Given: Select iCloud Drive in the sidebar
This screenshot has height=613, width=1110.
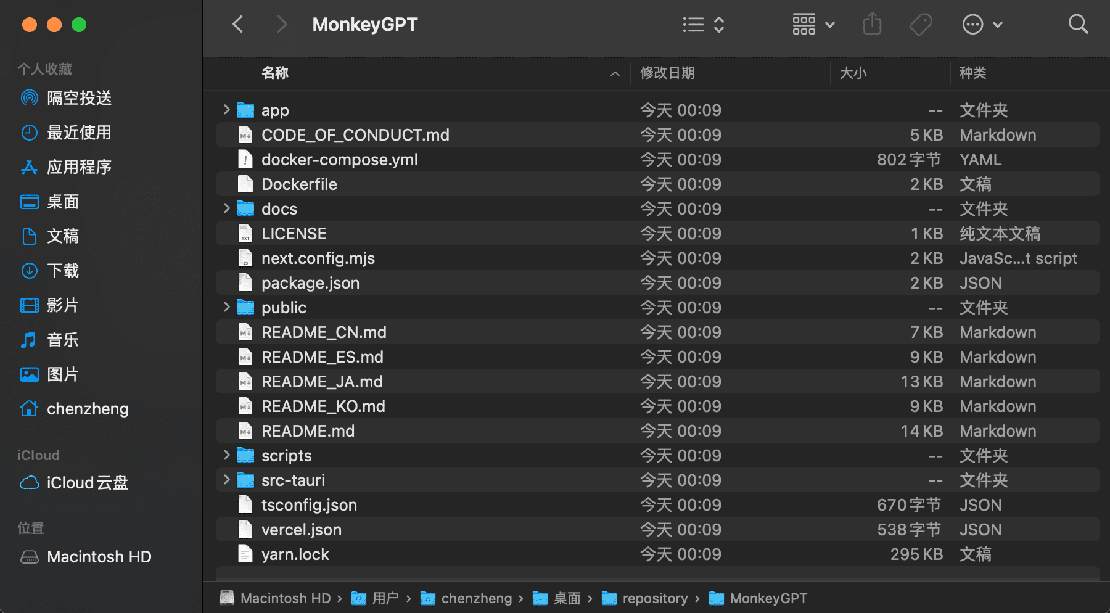Looking at the screenshot, I should pyautogui.click(x=87, y=483).
